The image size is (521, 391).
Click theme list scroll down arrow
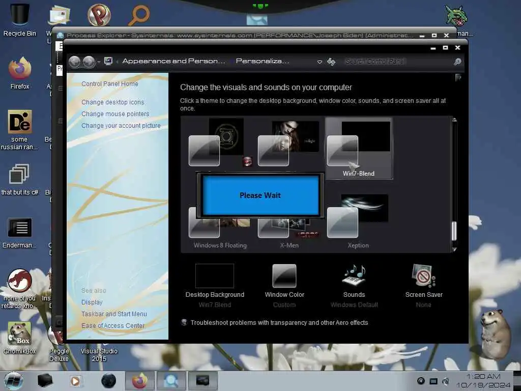click(x=454, y=249)
